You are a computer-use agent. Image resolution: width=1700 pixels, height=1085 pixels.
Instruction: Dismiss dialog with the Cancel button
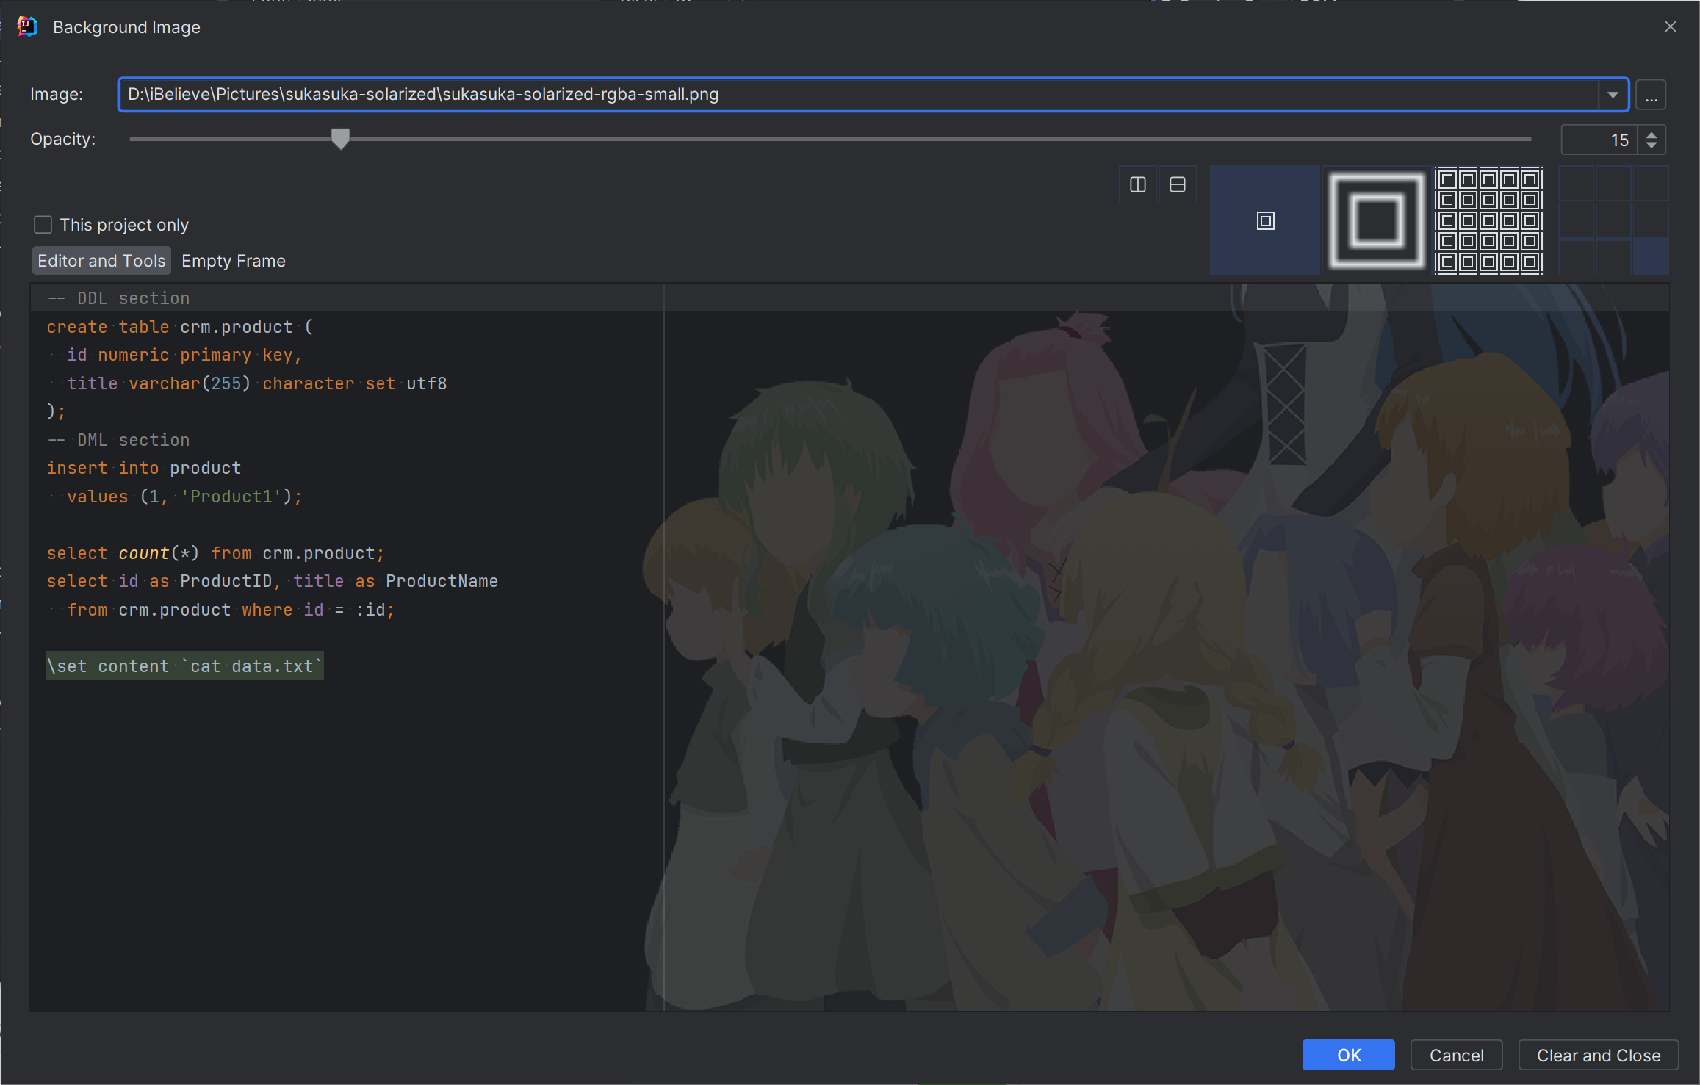(x=1456, y=1055)
